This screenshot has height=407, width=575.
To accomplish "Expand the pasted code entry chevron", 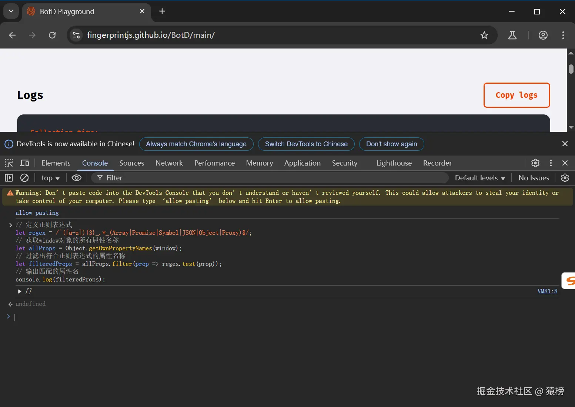I will click(10, 225).
